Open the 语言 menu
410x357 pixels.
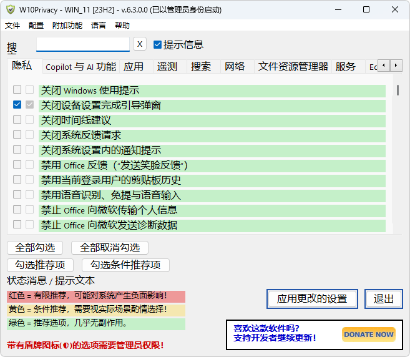[x=99, y=26]
